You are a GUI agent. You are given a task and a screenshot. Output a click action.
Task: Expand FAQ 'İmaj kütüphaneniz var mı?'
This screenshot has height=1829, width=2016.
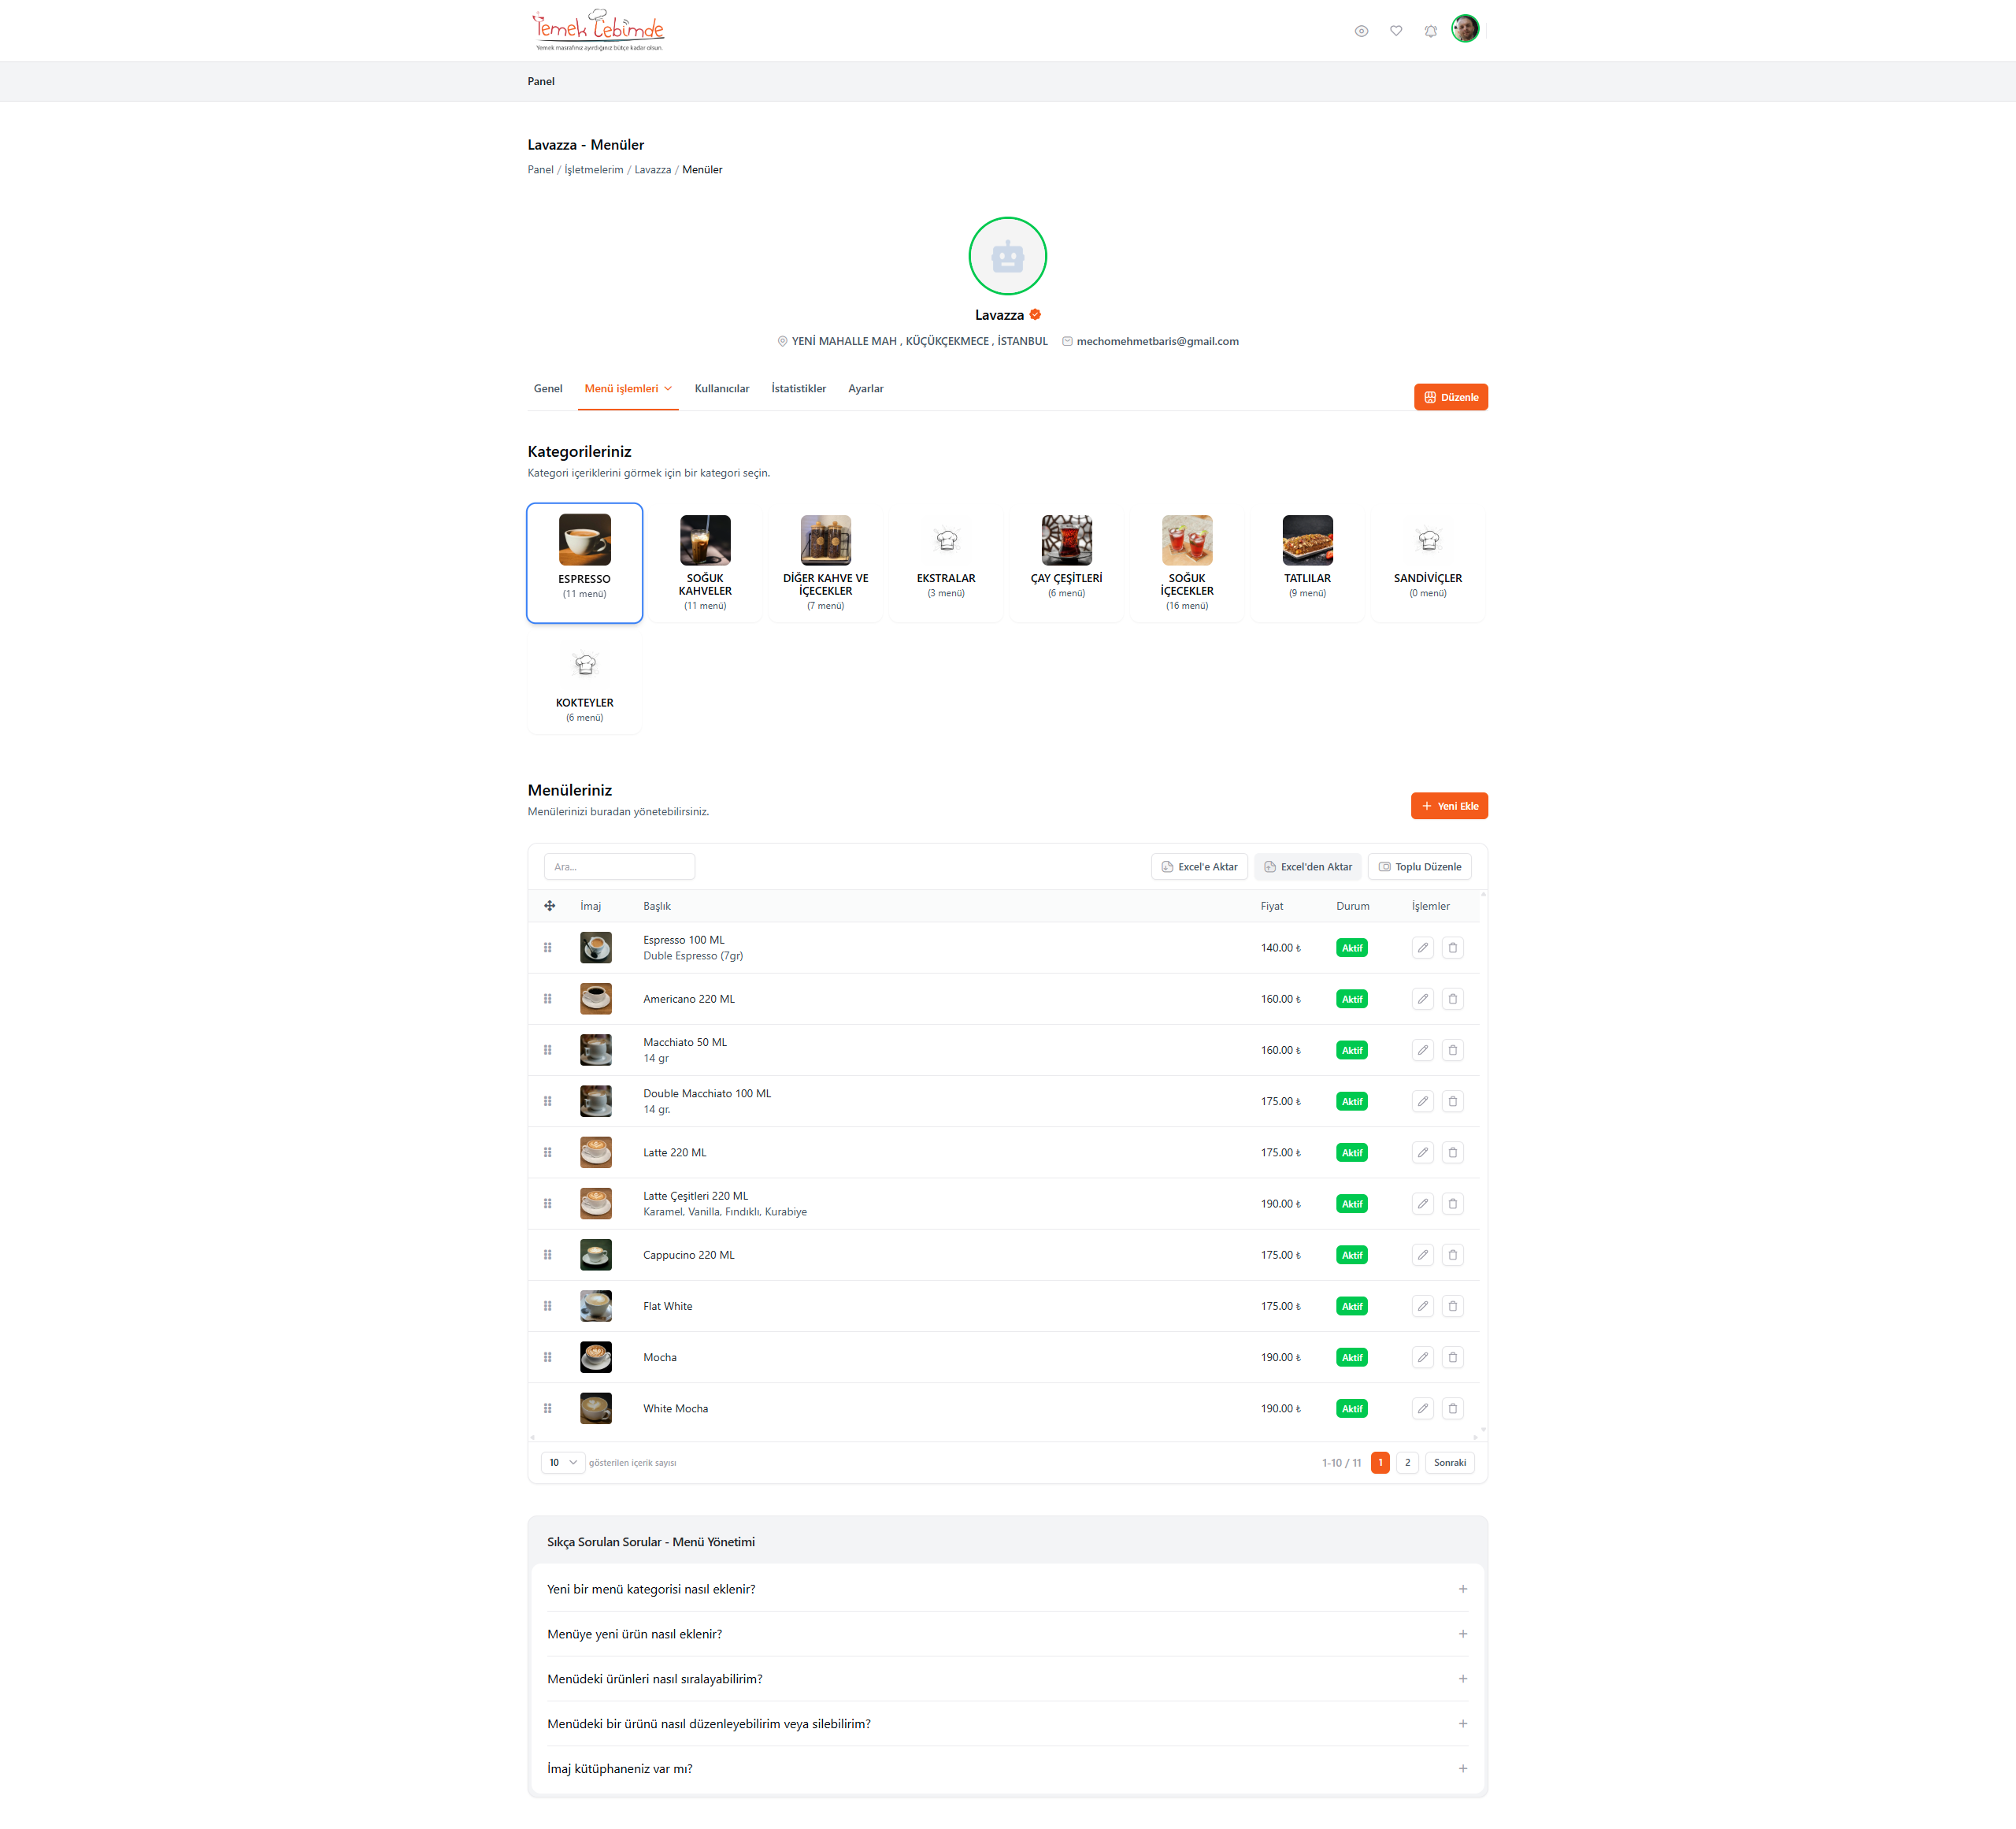pyautogui.click(x=1007, y=1768)
